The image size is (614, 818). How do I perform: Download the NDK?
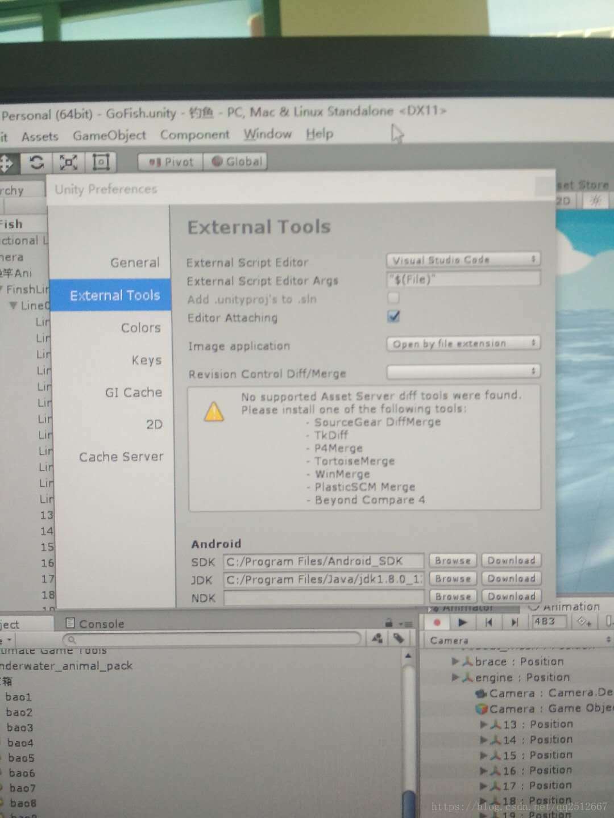point(511,596)
